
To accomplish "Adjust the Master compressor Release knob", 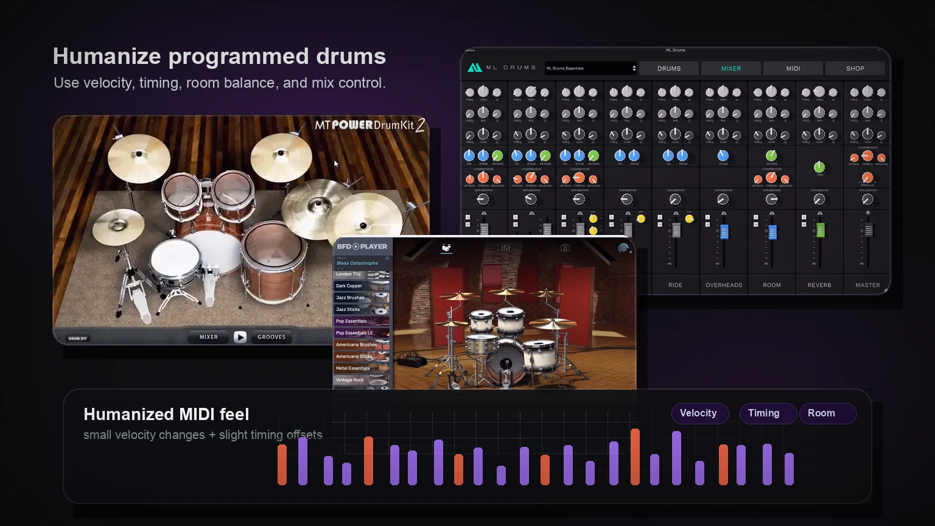I will tap(881, 158).
